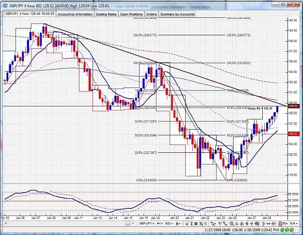Open the Summary by Accounts tab
The height and width of the screenshot is (235, 303).
pyautogui.click(x=177, y=15)
